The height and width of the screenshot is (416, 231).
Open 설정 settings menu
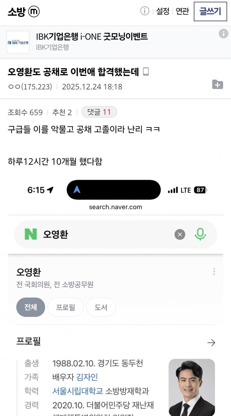pos(163,11)
